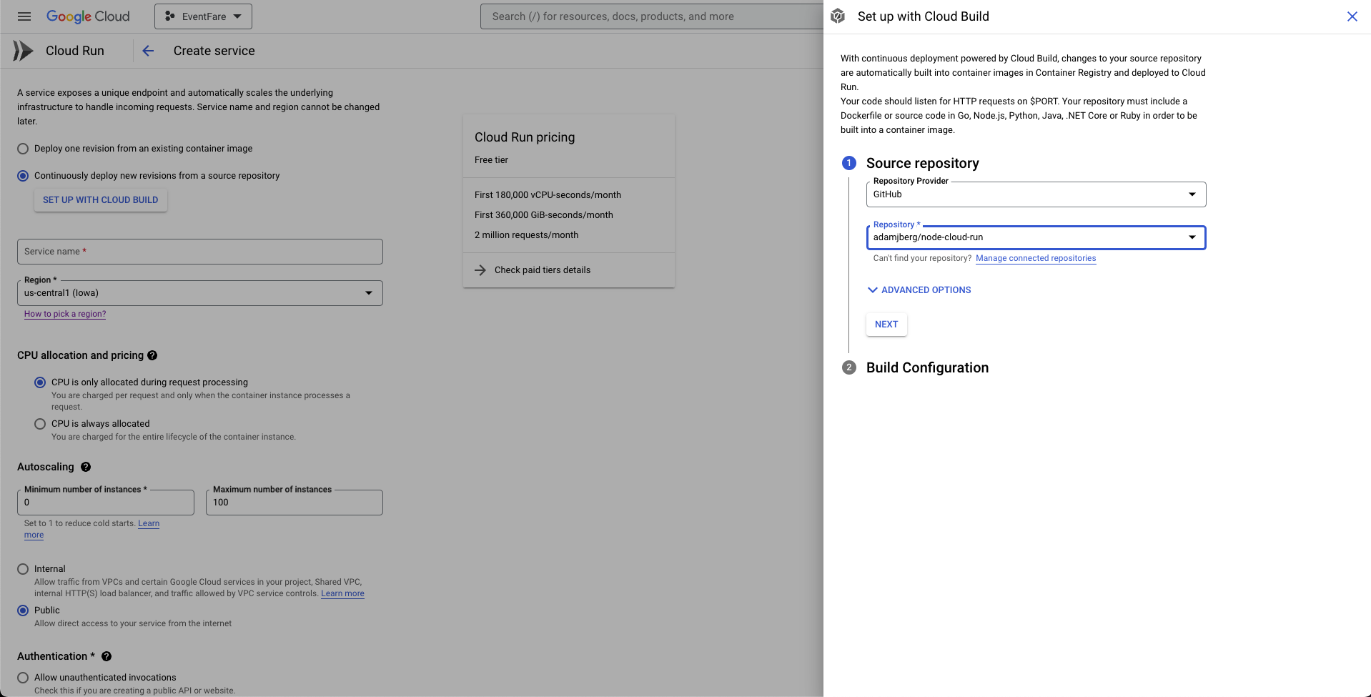Open the Region dropdown us-central1 (Iowa)
Viewport: 1371px width, 697px height.
coord(200,293)
